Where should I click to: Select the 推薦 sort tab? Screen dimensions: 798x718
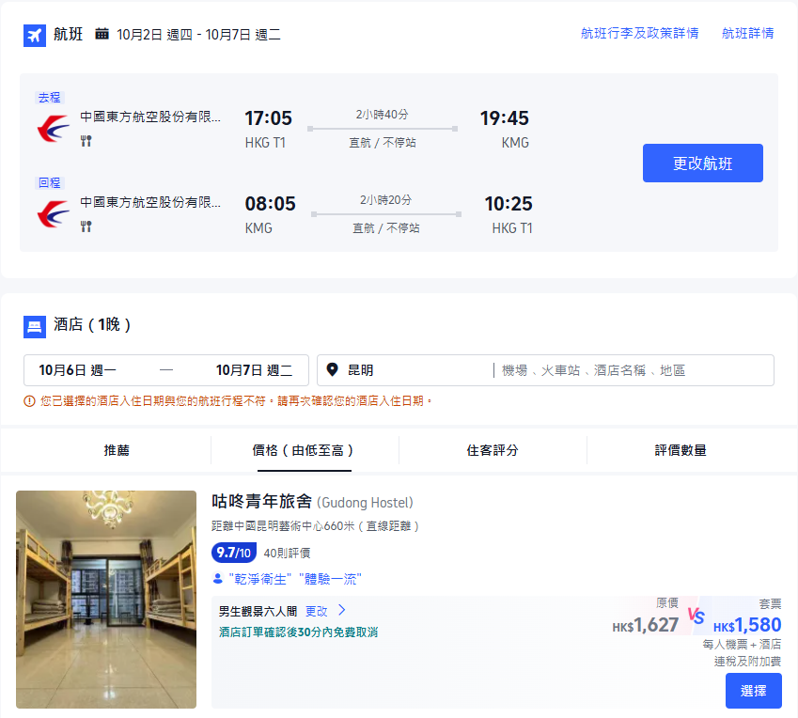(x=117, y=450)
